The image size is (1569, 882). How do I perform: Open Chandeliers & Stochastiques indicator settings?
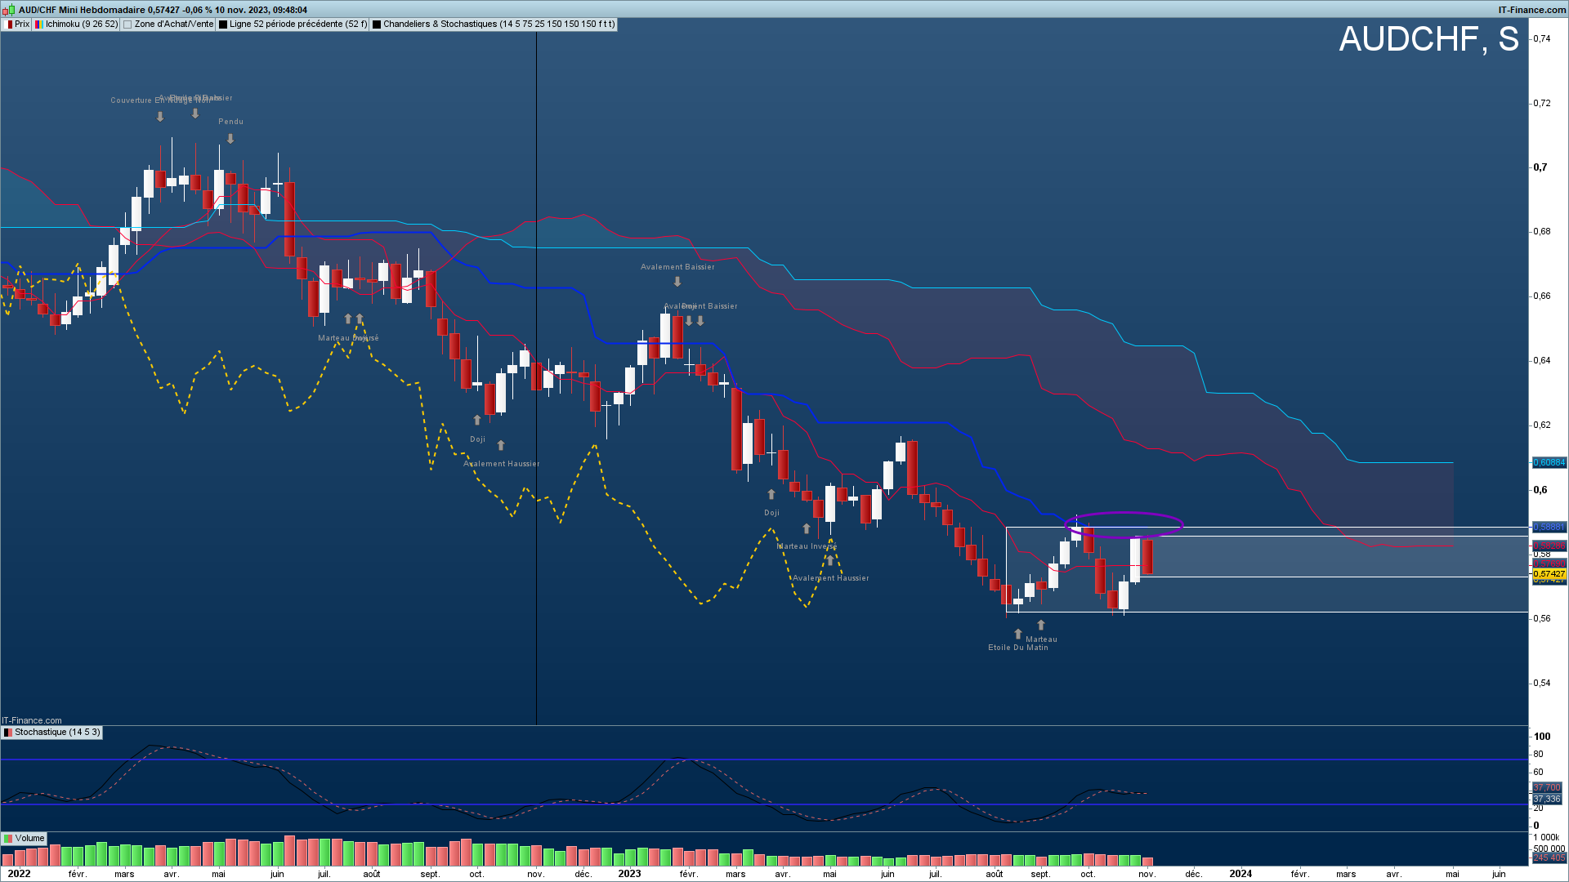pyautogui.click(x=498, y=24)
